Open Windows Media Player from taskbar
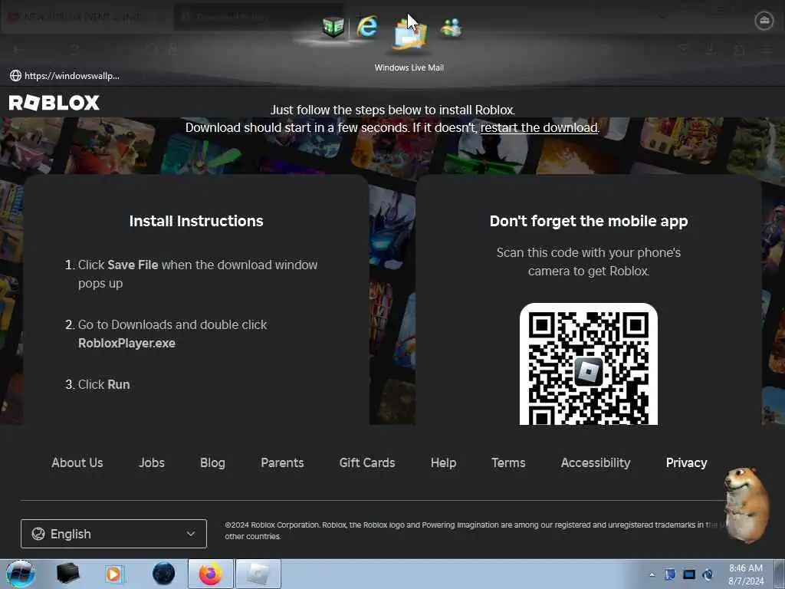This screenshot has height=589, width=785. [x=113, y=574]
